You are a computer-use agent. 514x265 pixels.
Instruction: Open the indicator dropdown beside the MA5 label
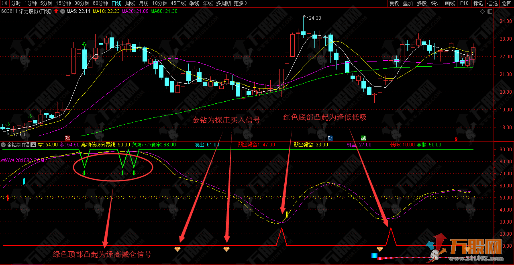click(x=62, y=11)
